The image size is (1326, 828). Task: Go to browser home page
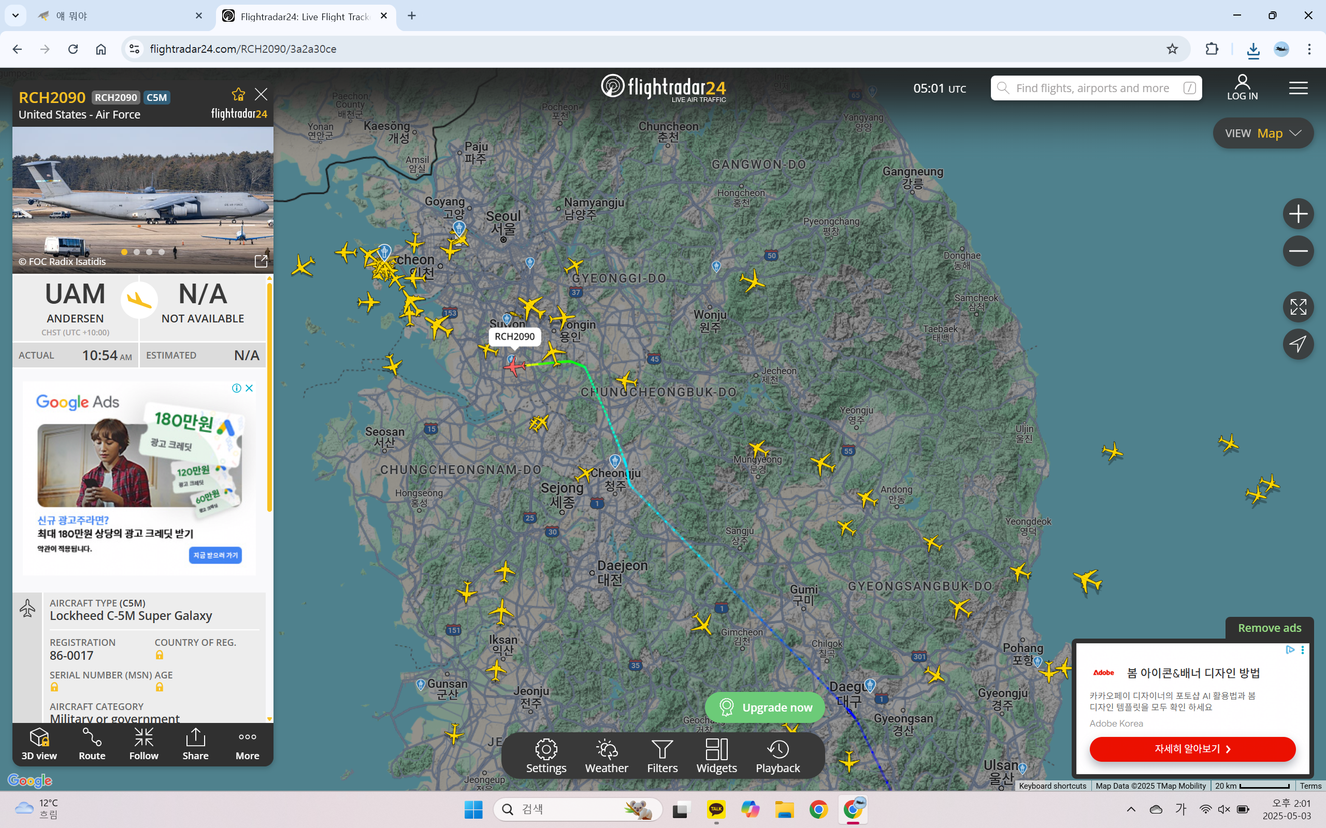point(101,49)
